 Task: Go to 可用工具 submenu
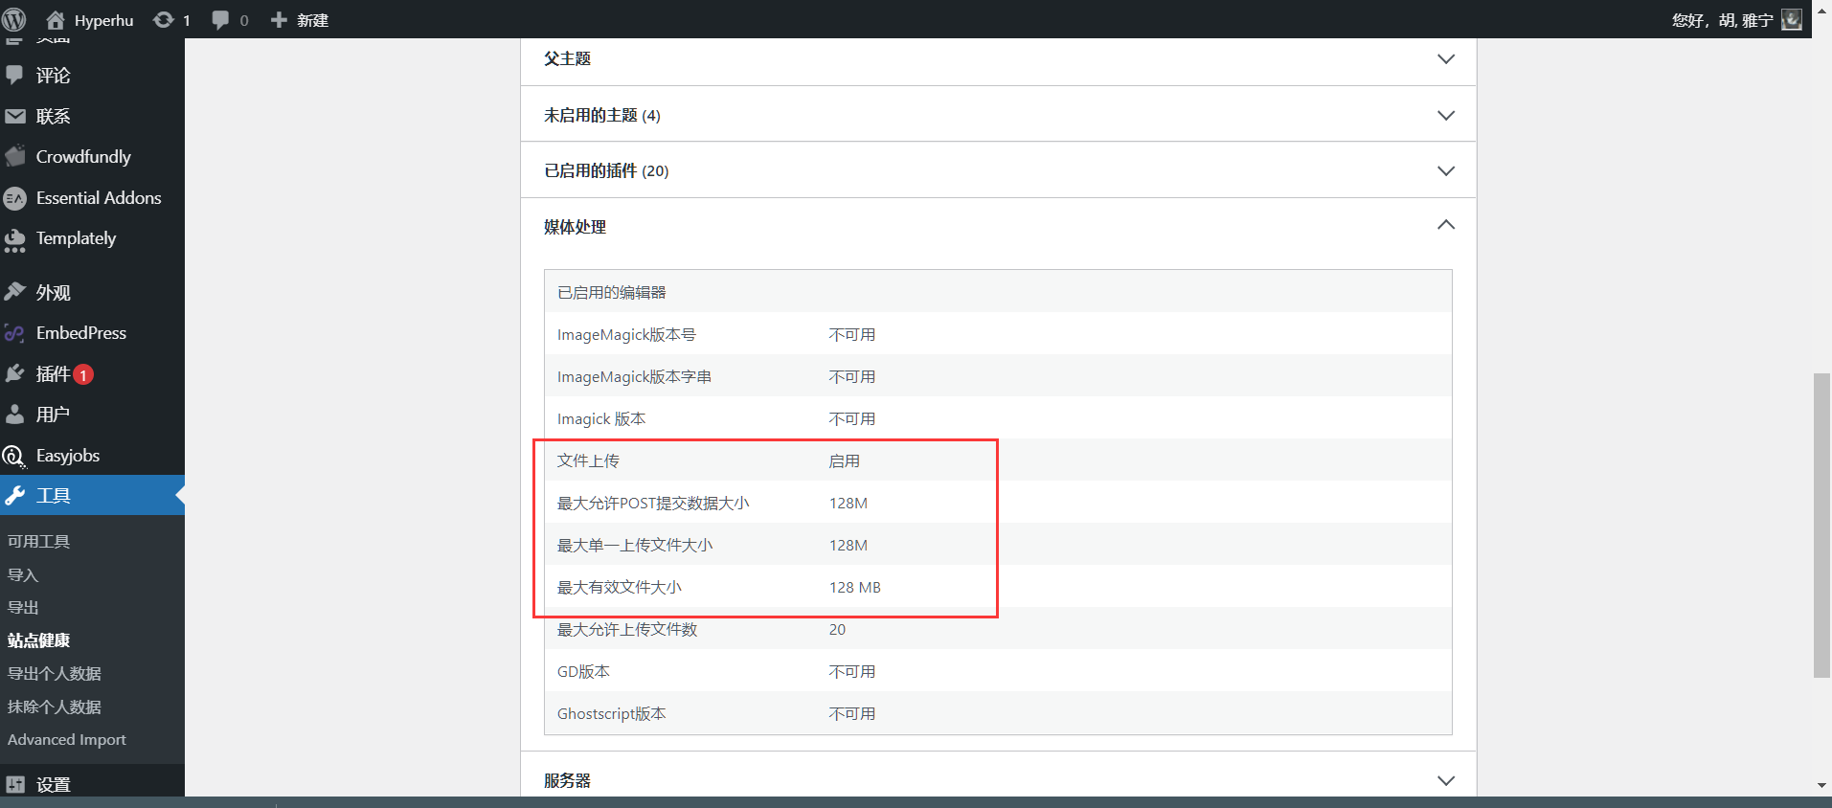pos(38,541)
